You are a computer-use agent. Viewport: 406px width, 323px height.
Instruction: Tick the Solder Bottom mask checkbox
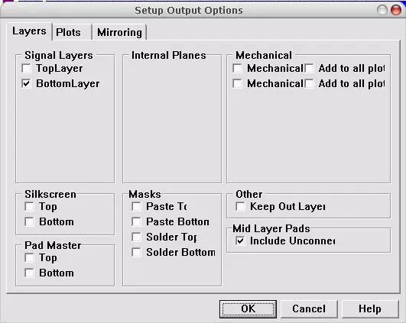tap(136, 252)
